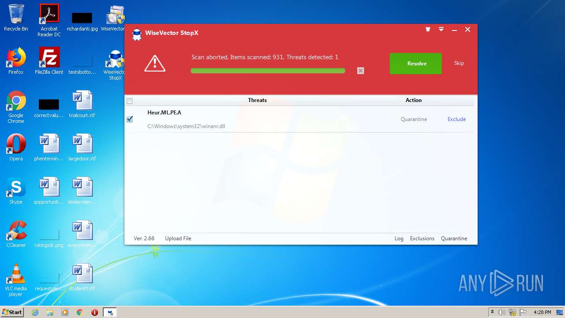
Task: Open Internet Explorer from the taskbar
Action: point(35,312)
